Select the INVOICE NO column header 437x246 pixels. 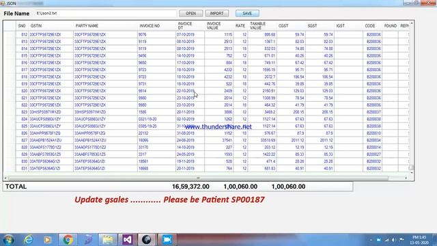156,26
